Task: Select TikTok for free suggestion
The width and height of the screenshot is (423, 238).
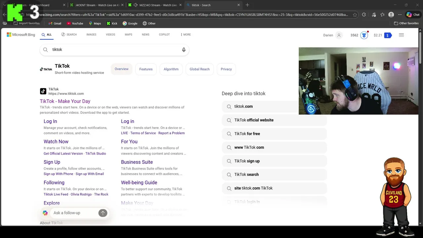Action: tap(274, 134)
